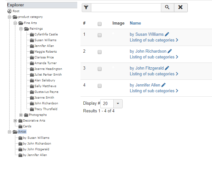Check the checkbox for row 3

coord(100,69)
